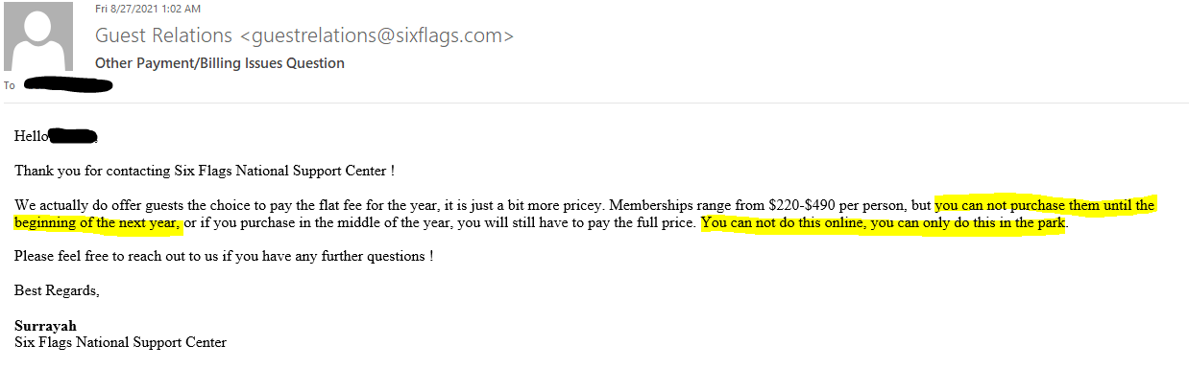This screenshot has width=1189, height=369.
Task: Click the To label in the header
Action: point(10,85)
